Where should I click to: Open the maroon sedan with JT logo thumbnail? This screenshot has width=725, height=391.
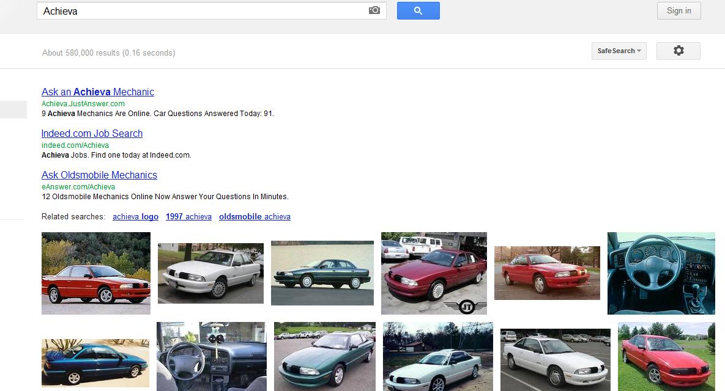click(434, 273)
